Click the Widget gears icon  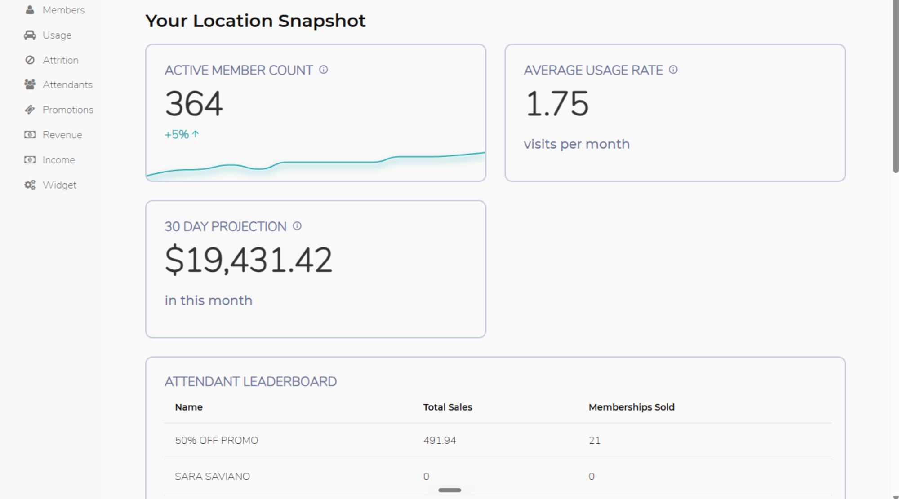point(30,185)
